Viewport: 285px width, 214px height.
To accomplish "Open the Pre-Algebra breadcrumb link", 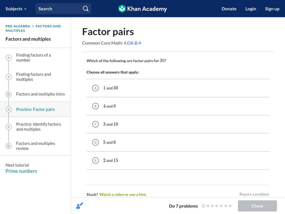I will point(18,26).
